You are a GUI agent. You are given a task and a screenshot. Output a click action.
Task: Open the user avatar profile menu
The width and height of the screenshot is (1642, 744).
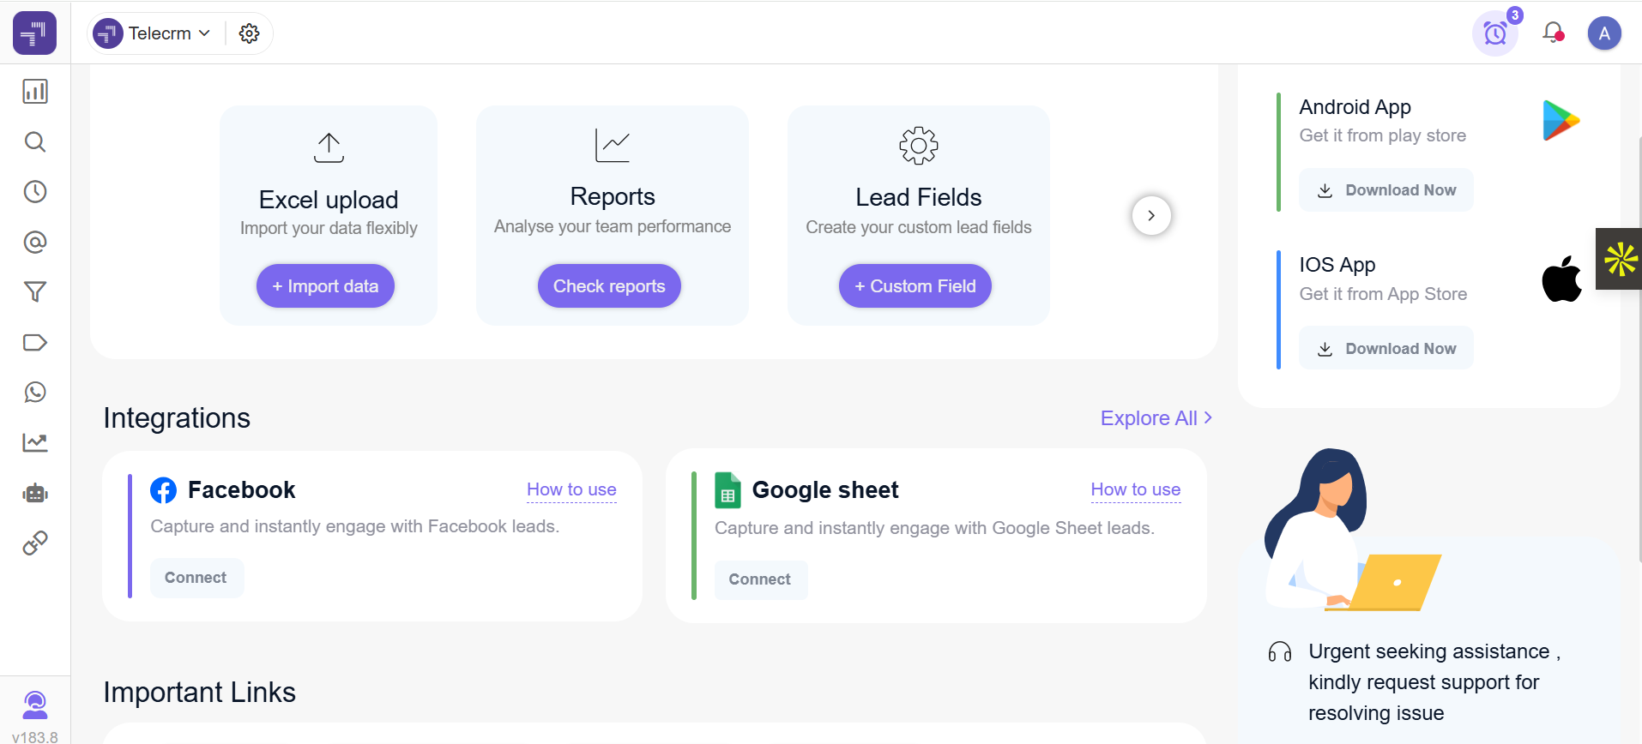click(x=1603, y=33)
